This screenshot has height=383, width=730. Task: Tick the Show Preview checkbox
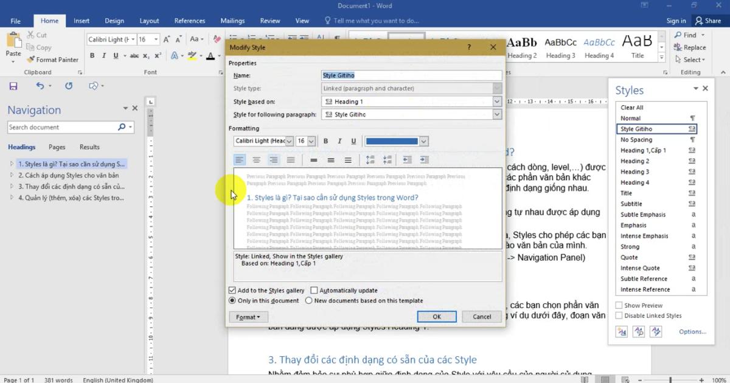(619, 305)
